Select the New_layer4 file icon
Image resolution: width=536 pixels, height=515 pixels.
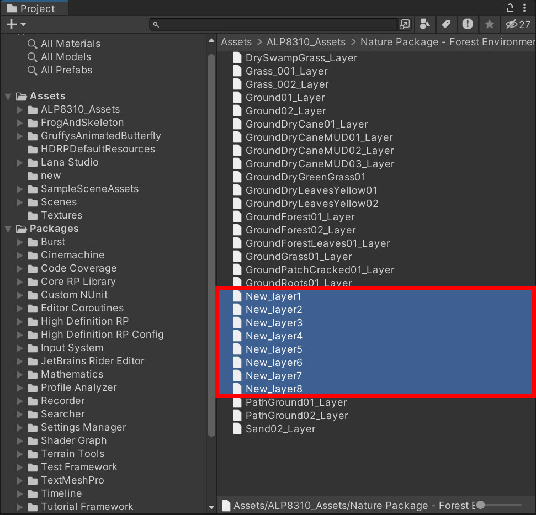click(x=237, y=336)
